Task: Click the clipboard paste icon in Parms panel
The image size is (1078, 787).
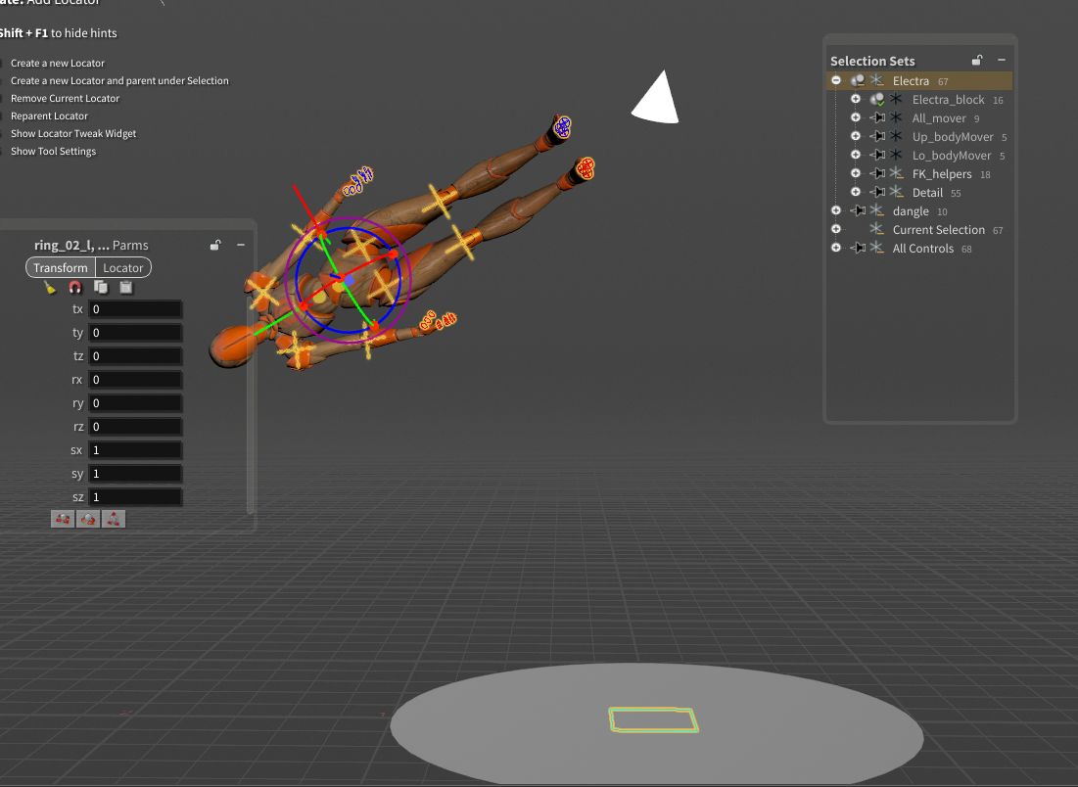Action: click(x=125, y=288)
